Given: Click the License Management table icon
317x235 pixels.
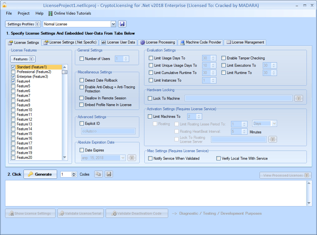Looking at the screenshot, I should coord(229,42).
